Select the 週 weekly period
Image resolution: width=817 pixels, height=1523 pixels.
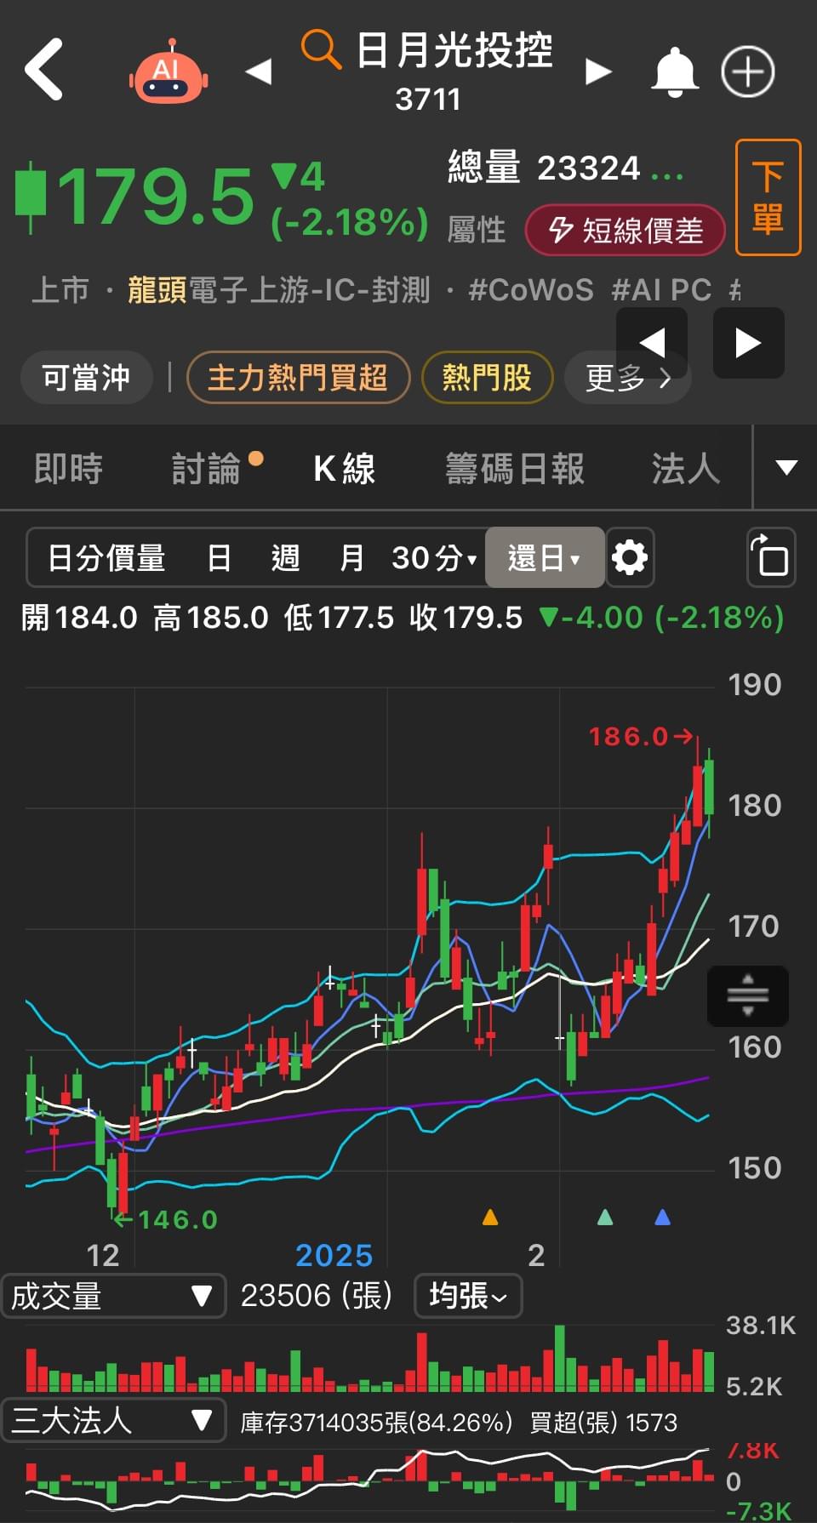[286, 558]
